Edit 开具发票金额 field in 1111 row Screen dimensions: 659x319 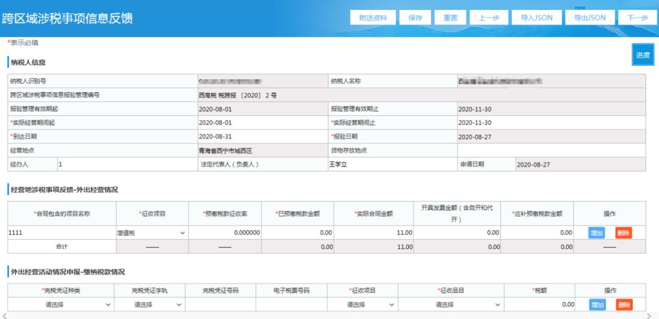[458, 232]
